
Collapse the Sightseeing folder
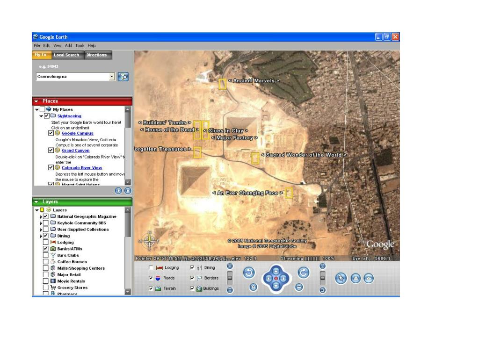[x=41, y=116]
